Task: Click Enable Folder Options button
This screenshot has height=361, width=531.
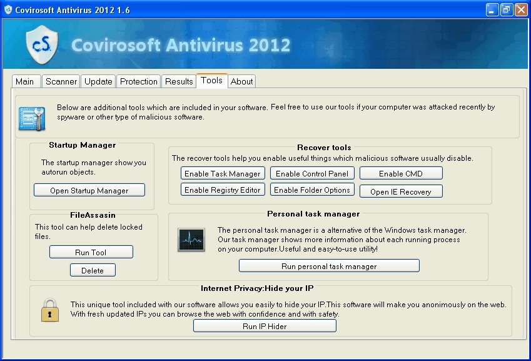Action: [312, 190]
